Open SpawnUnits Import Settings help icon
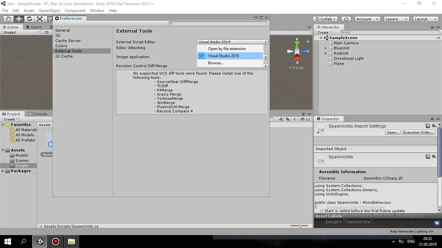The image size is (442, 248). 428,126
